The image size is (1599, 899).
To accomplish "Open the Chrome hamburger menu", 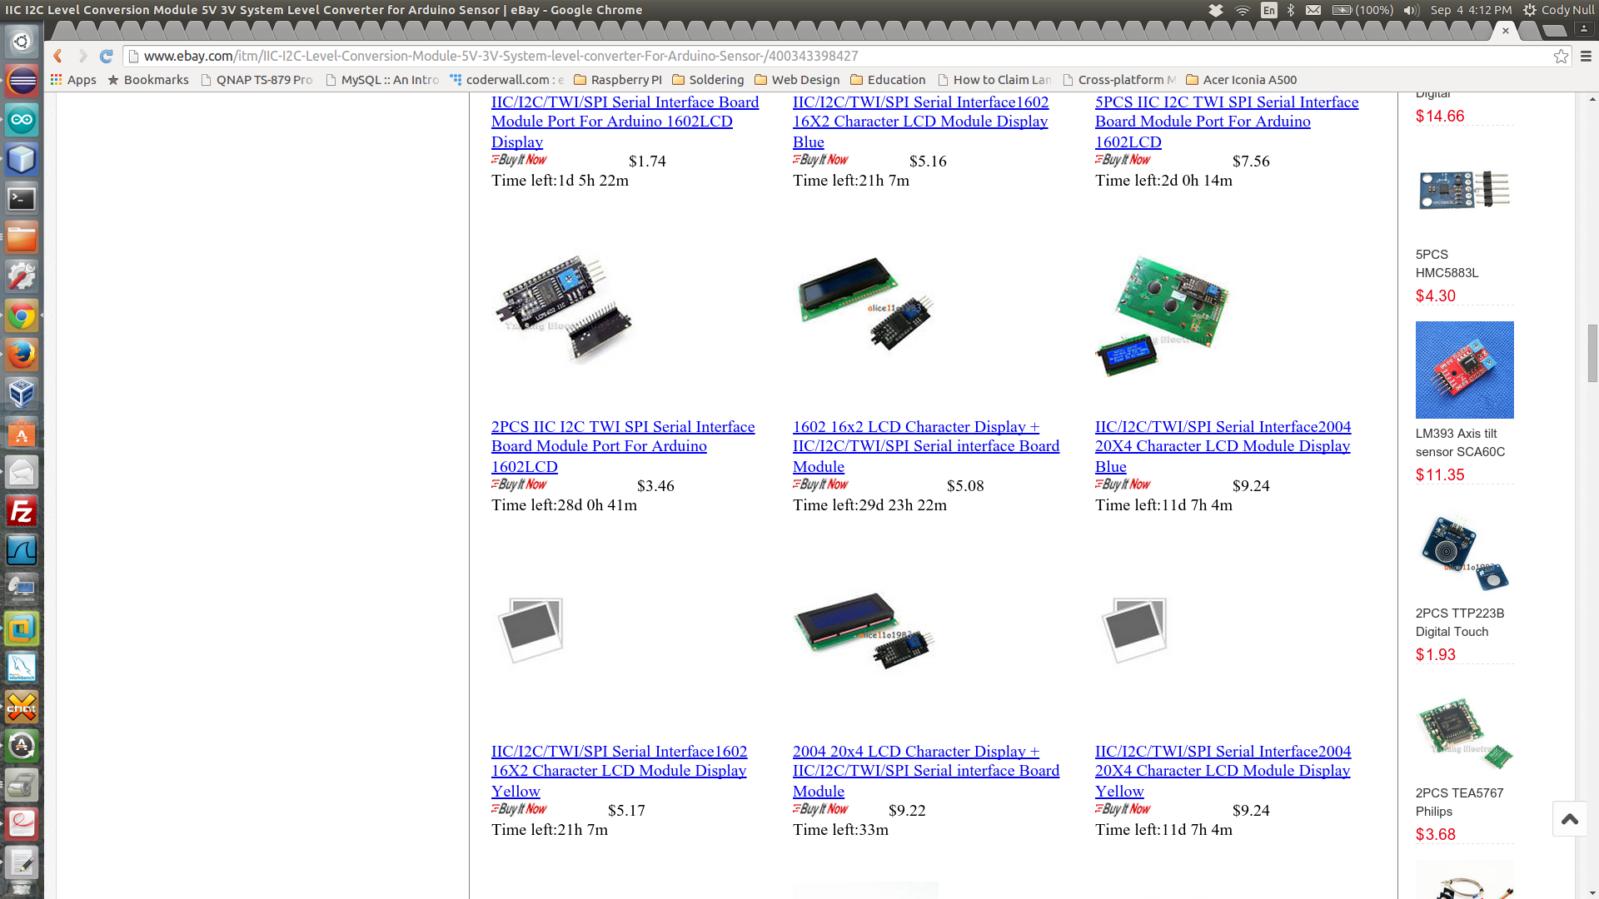I will 1586,56.
